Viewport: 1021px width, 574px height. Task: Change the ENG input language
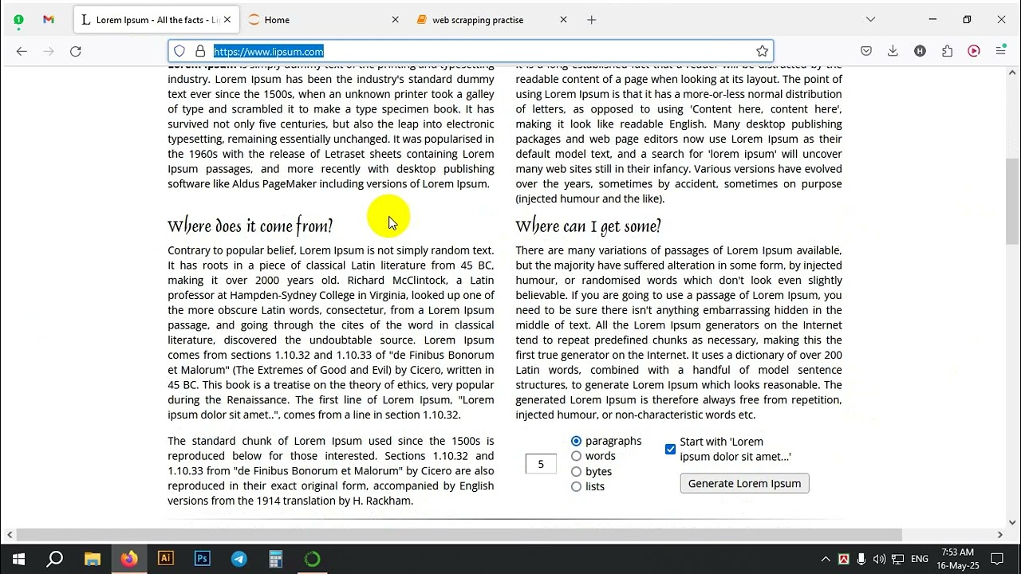[919, 559]
